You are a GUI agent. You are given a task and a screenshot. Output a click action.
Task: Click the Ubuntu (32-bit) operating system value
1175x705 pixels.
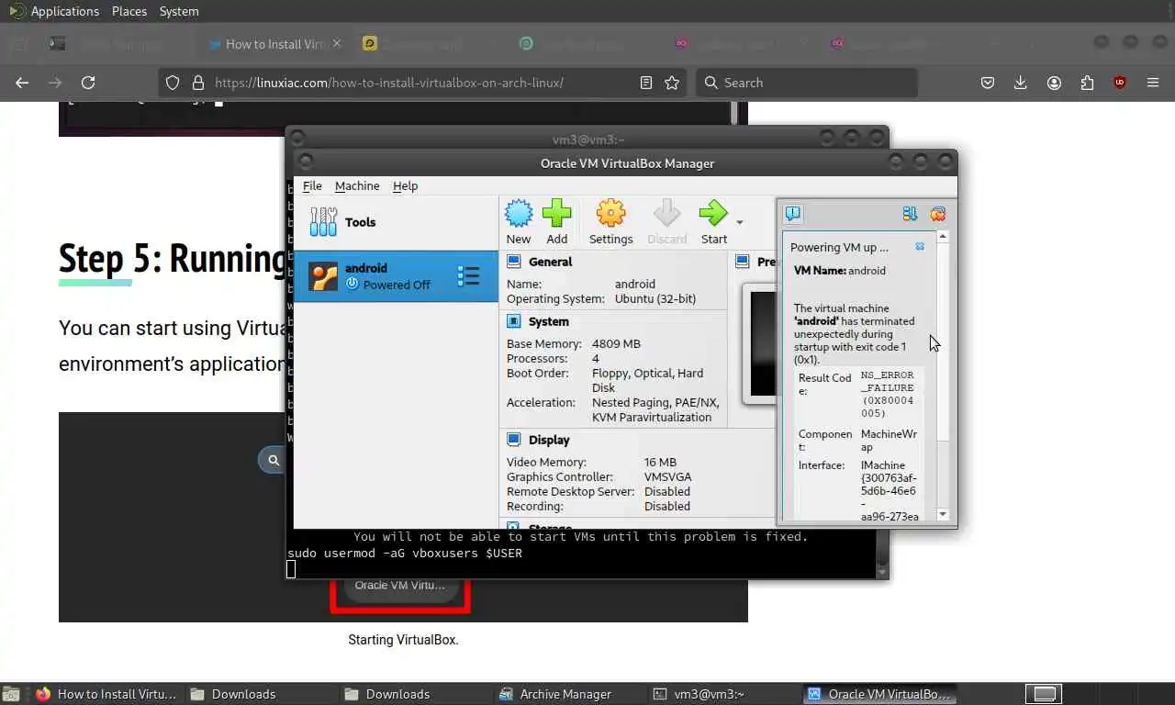(655, 298)
